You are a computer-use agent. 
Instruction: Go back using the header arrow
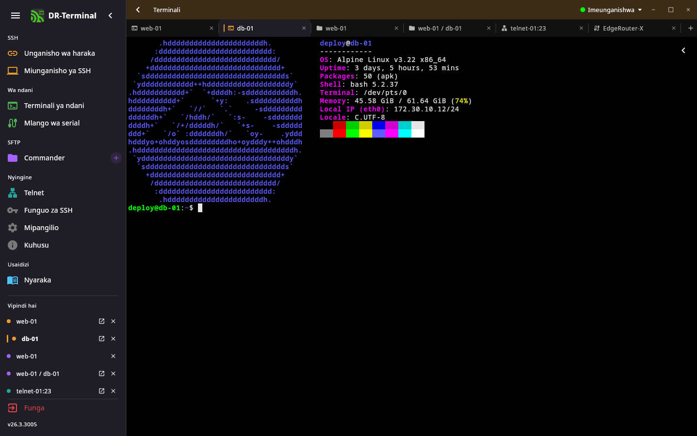(x=138, y=10)
